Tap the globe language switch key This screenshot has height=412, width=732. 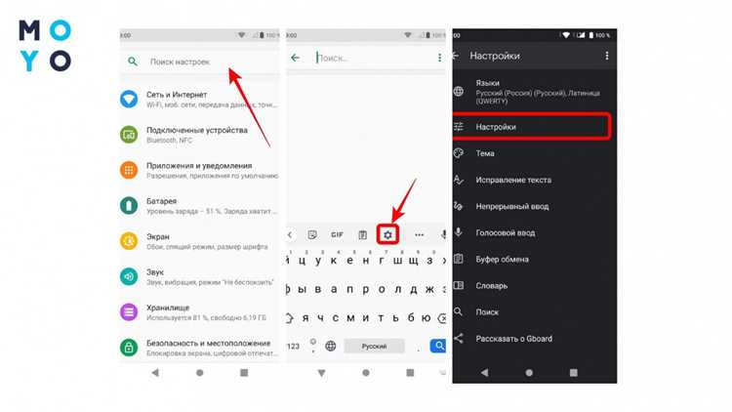[x=331, y=347]
